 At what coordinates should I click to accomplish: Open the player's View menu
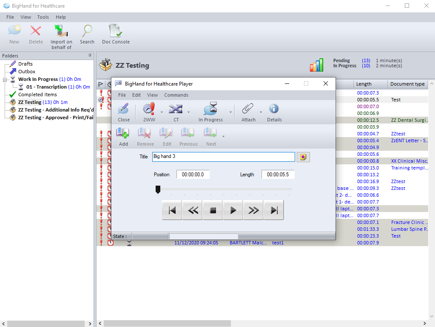(152, 95)
